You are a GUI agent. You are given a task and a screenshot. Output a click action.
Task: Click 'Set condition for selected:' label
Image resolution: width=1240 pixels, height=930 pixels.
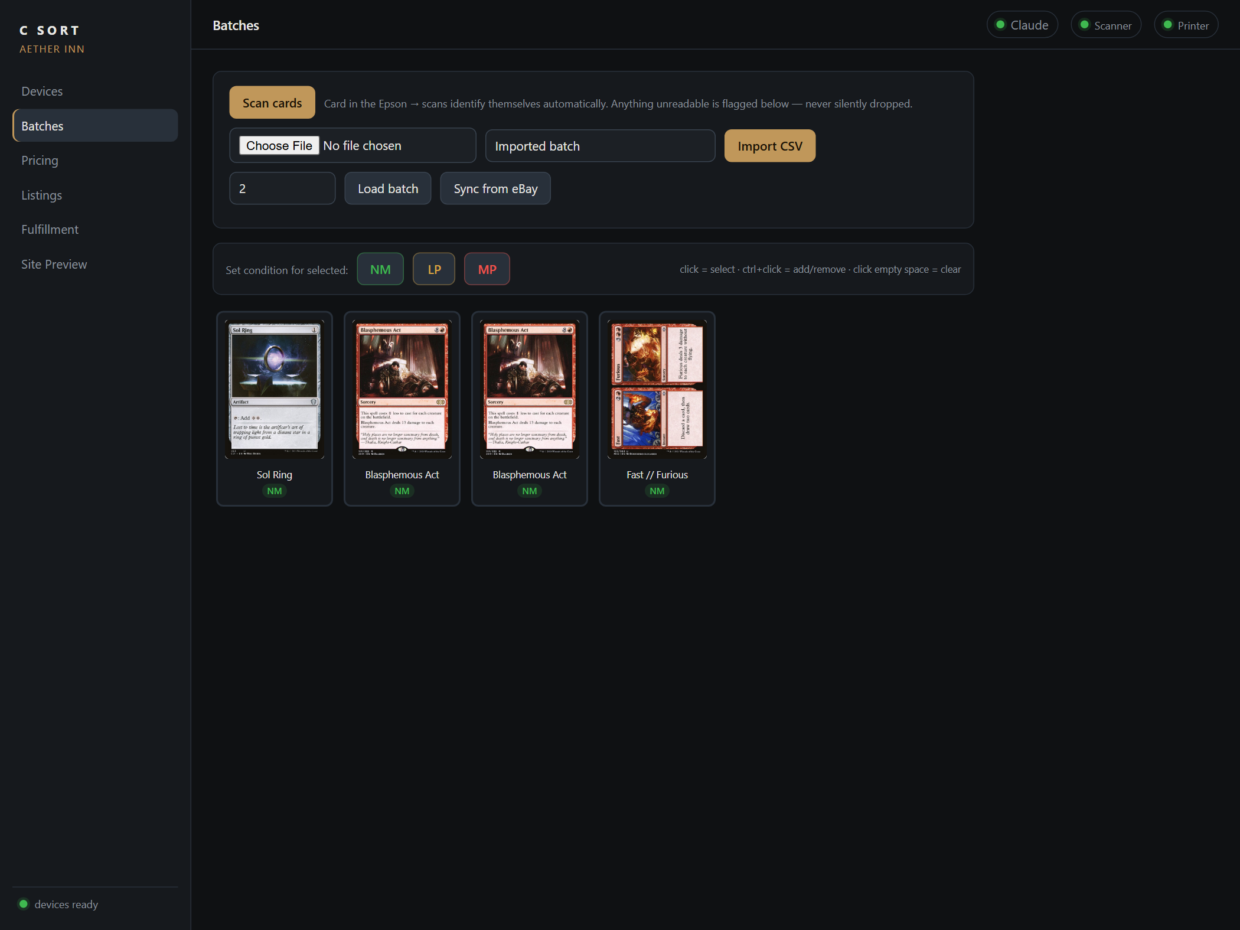coord(287,270)
